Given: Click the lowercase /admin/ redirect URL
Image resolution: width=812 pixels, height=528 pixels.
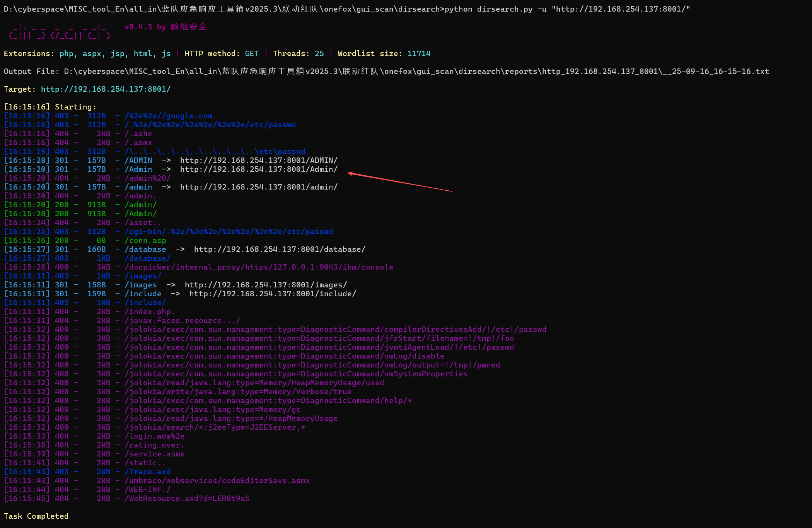Looking at the screenshot, I should pos(259,187).
